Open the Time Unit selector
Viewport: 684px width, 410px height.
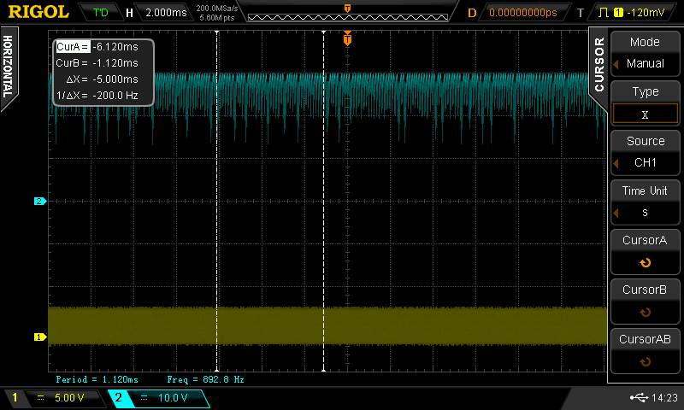coord(645,202)
